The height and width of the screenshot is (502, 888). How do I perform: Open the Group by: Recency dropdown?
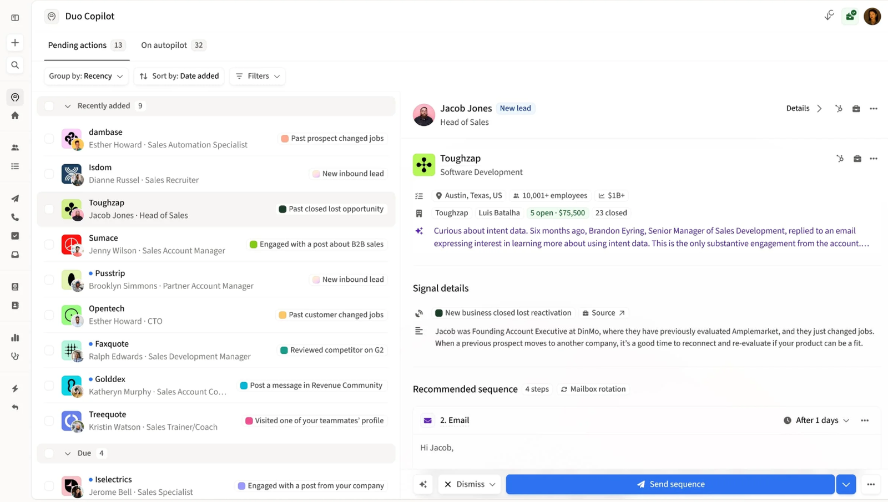(86, 76)
